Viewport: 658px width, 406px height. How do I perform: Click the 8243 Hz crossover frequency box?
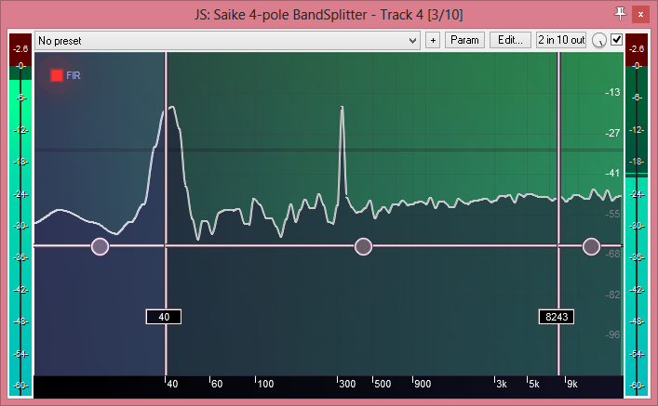click(x=557, y=317)
